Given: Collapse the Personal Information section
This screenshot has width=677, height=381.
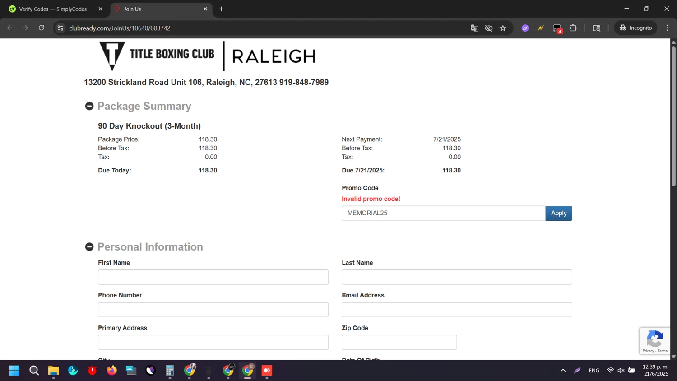Looking at the screenshot, I should coord(89,247).
